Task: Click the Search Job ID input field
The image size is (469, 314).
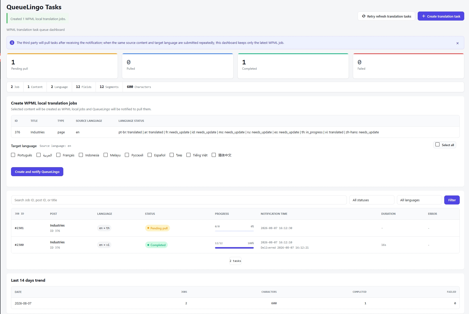Action: click(x=179, y=200)
